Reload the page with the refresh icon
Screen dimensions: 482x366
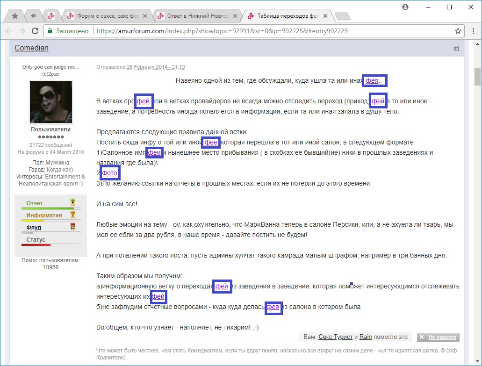pos(35,31)
